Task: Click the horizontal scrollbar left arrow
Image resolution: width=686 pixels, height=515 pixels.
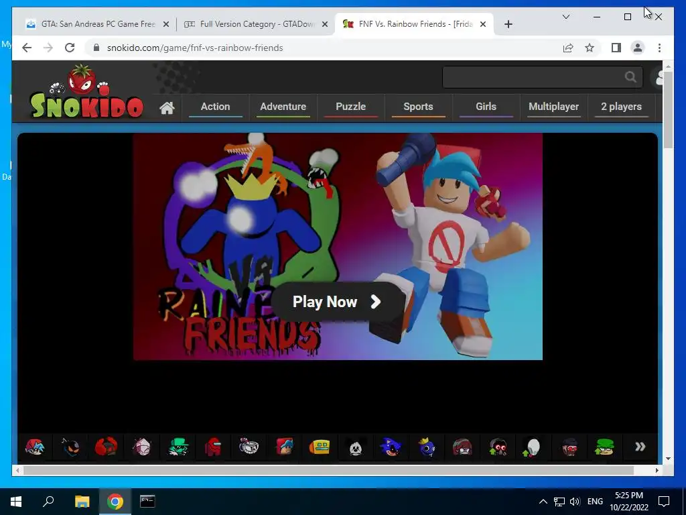Action: 17,470
